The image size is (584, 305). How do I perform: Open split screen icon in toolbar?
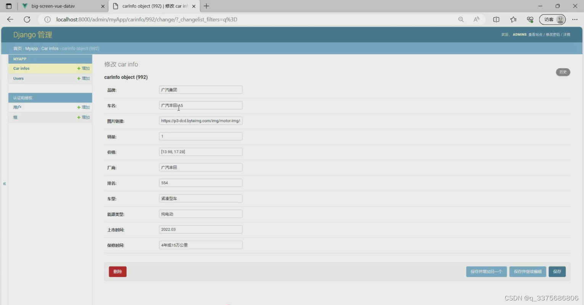tap(496, 19)
